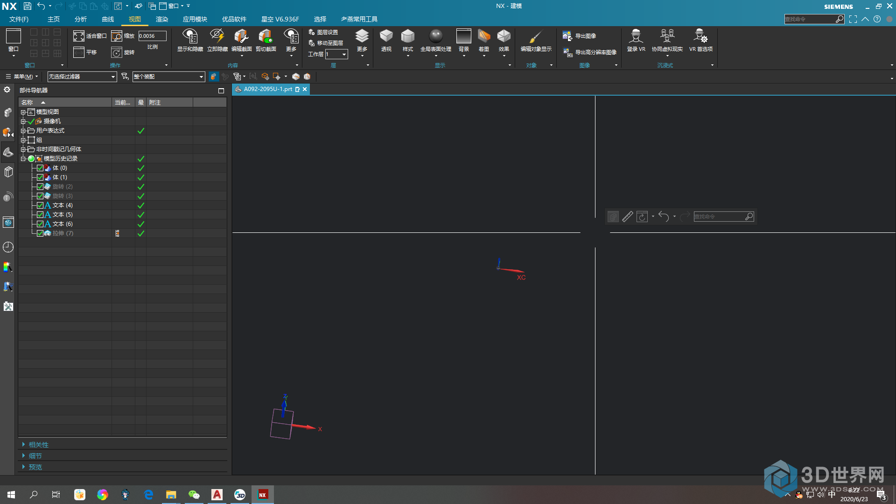Image resolution: width=896 pixels, height=504 pixels.
Task: Switch to the 应用模块 ribbon tab
Action: (x=195, y=19)
